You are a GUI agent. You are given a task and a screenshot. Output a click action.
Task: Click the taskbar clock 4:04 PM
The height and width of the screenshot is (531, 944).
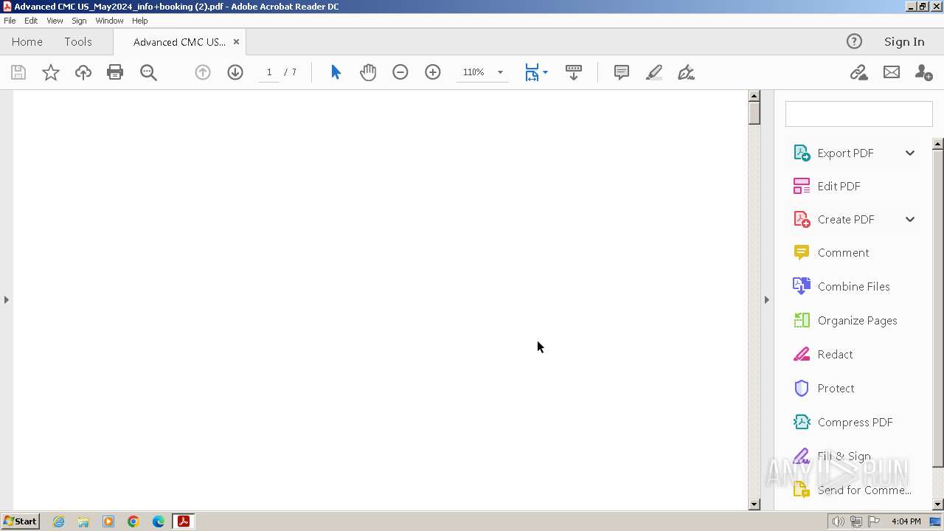pos(906,521)
